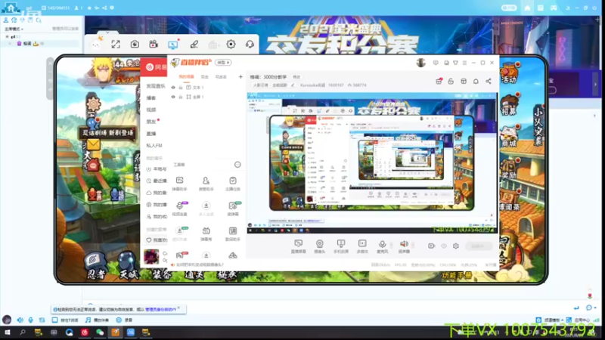Toggle YY microphone mute at bottom left
The height and width of the screenshot is (340, 605).
coord(30,320)
